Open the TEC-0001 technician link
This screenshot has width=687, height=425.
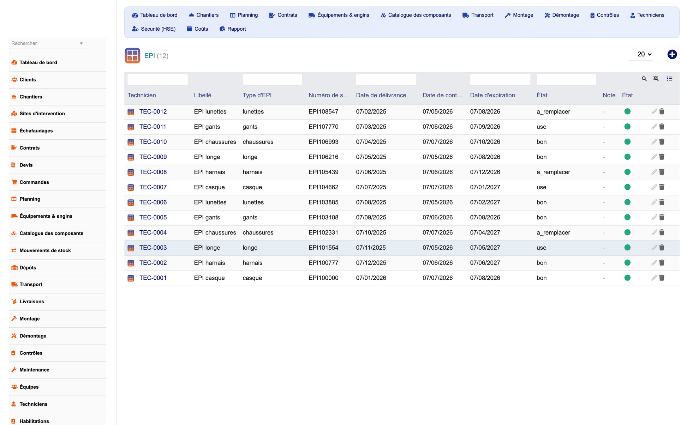tap(153, 278)
